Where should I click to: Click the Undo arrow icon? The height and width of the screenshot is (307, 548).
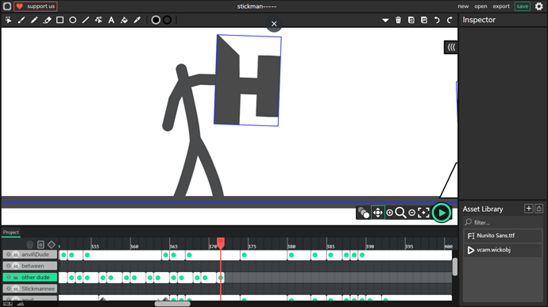[x=437, y=20]
